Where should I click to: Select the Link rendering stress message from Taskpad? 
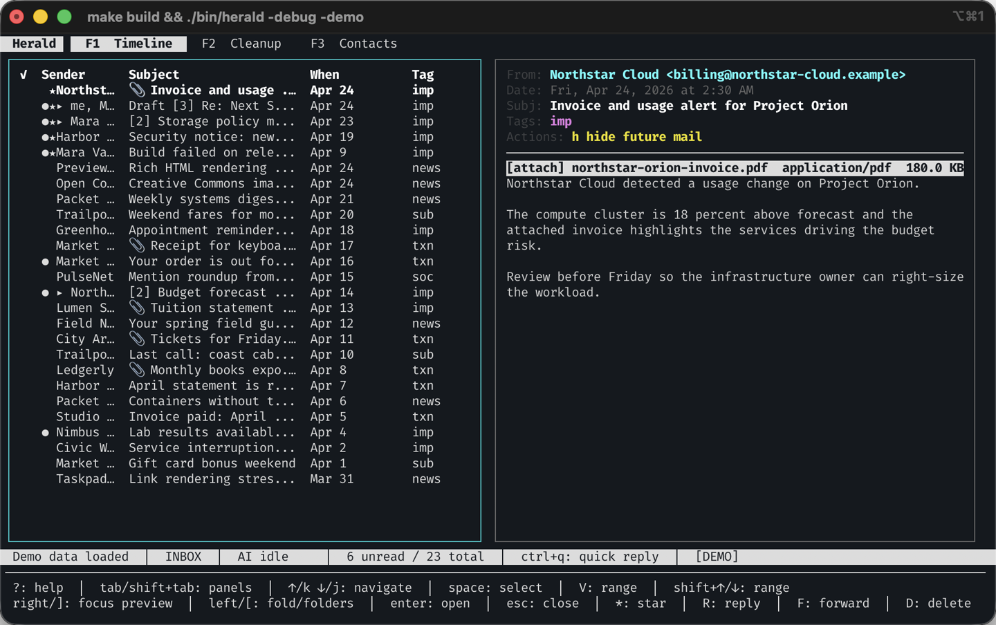click(x=245, y=479)
